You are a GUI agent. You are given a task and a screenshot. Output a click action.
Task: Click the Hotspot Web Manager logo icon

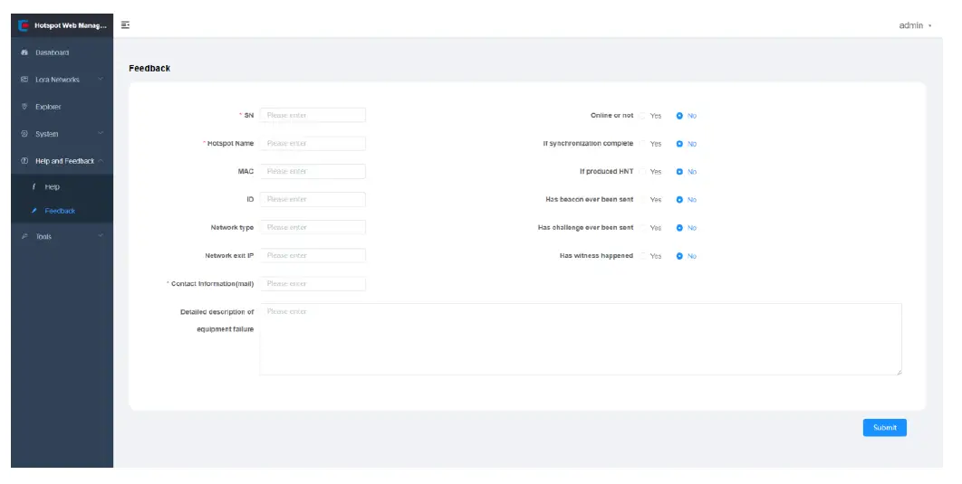24,25
